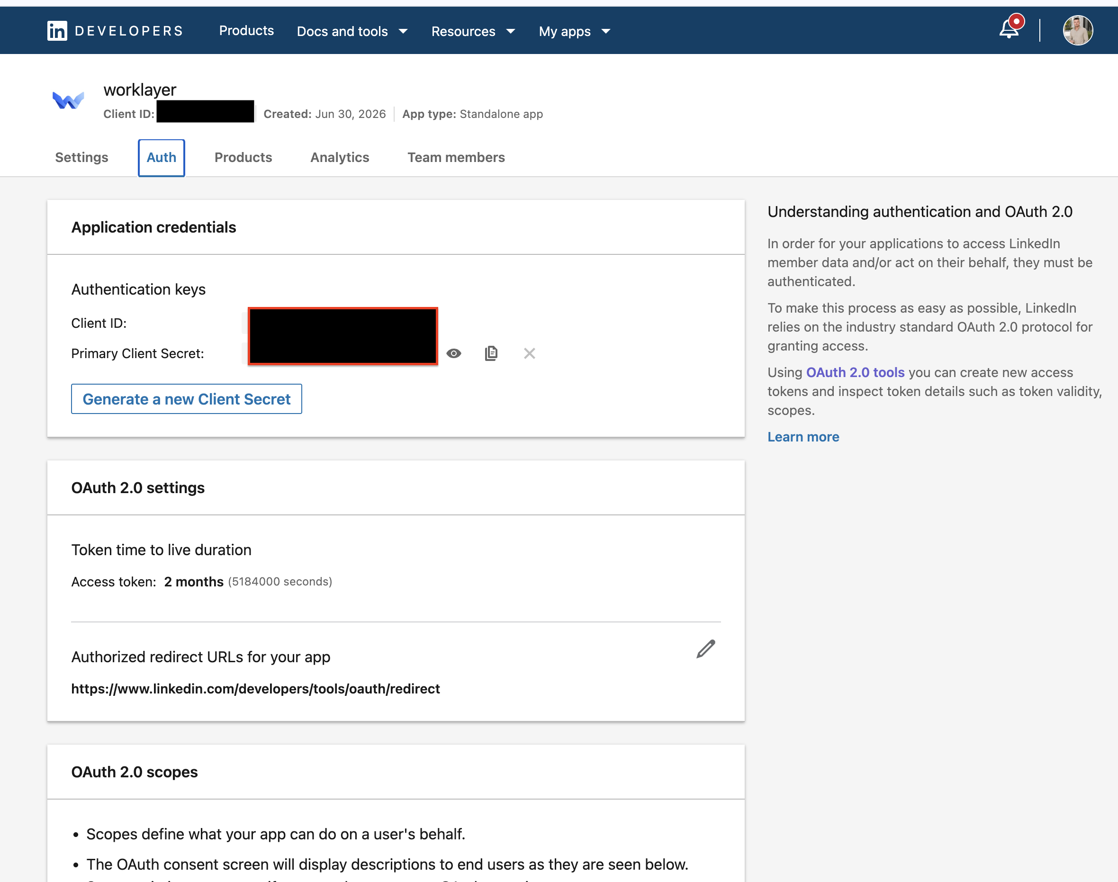Screen dimensions: 1118x882
Task: Click the LinkedIn Developers logo
Action: 115,31
